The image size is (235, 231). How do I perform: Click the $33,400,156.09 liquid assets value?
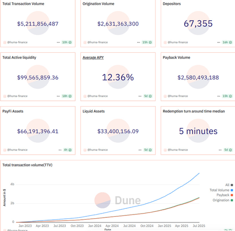118,131
